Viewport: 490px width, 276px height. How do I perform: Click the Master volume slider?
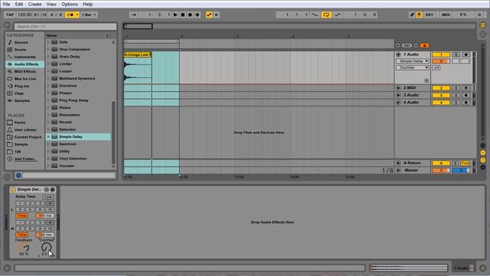[441, 170]
